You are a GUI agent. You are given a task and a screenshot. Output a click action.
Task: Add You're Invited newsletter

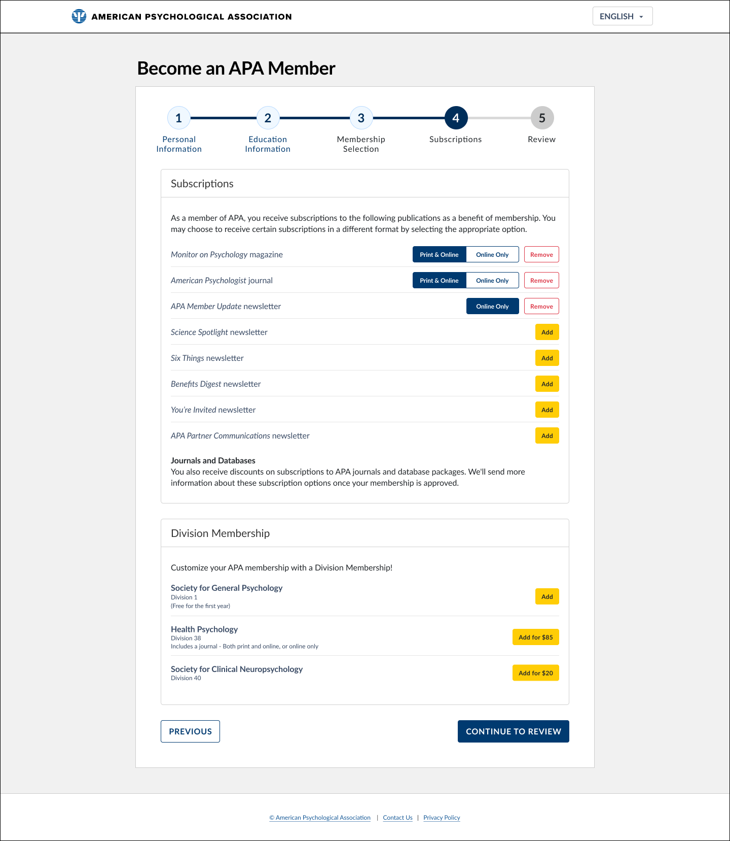(x=547, y=410)
